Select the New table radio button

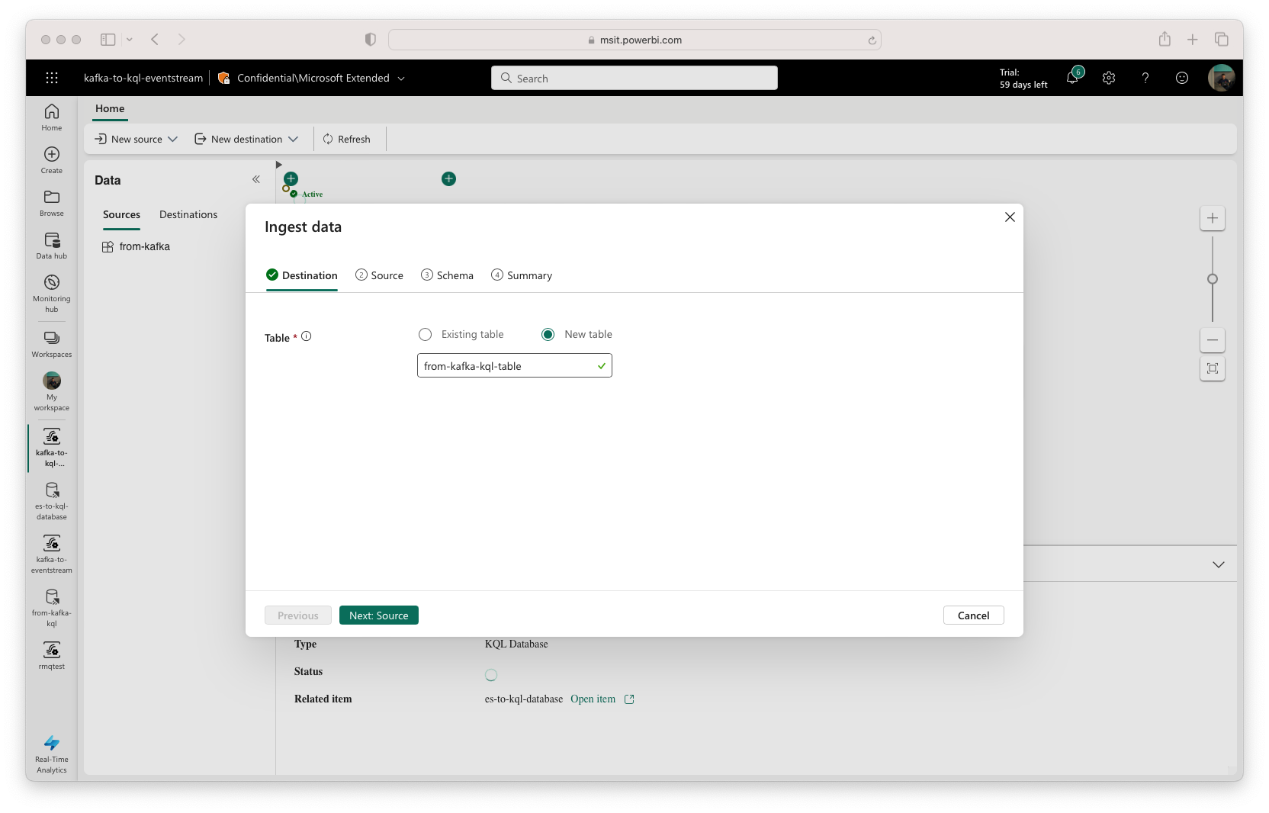click(548, 334)
